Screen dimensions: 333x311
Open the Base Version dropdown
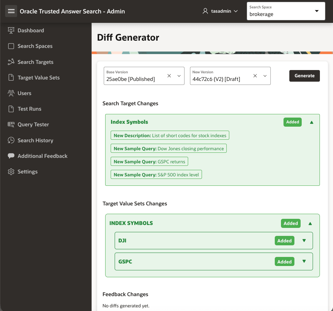(179, 76)
